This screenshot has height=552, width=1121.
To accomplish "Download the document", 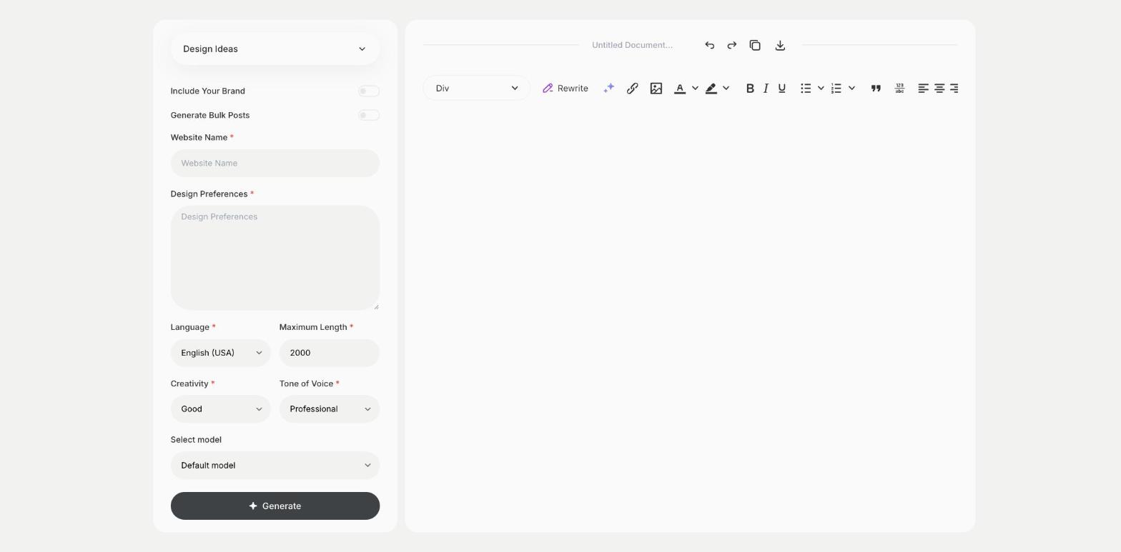I will (780, 45).
